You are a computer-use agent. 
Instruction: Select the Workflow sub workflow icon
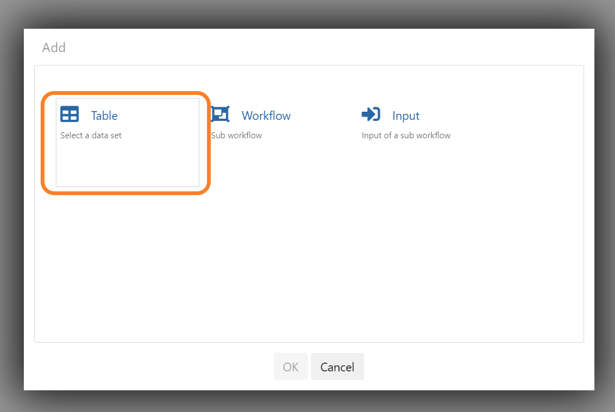pyautogui.click(x=220, y=114)
